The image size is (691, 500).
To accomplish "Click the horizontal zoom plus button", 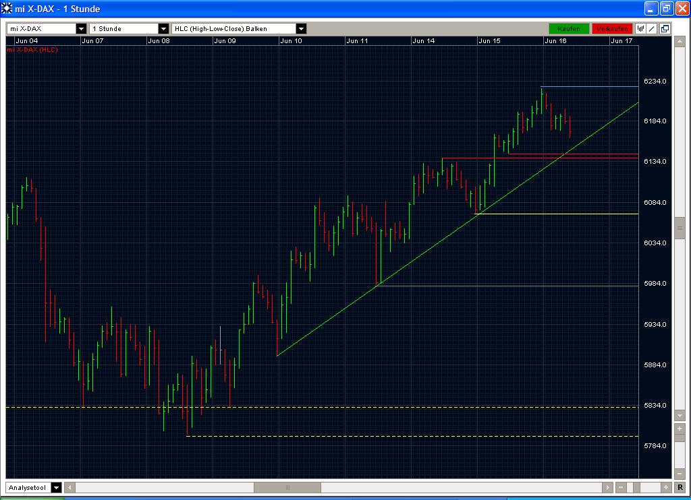I will pyautogui.click(x=666, y=487).
